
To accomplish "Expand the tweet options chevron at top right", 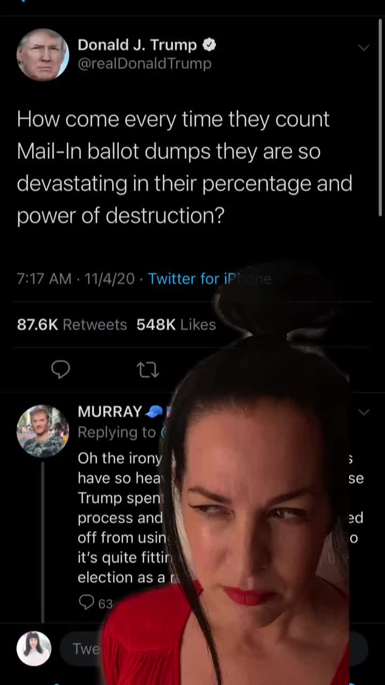I will (x=364, y=48).
